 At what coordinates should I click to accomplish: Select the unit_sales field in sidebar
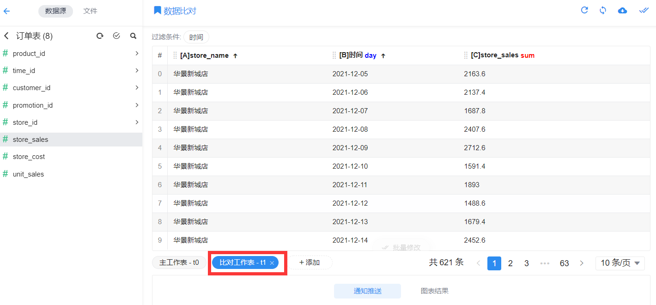tap(71, 174)
